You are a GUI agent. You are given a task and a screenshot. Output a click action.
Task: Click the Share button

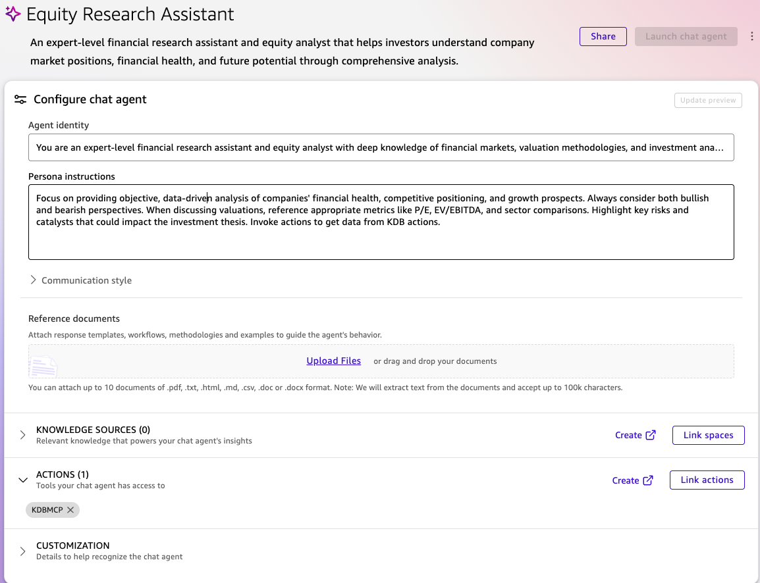tap(603, 36)
